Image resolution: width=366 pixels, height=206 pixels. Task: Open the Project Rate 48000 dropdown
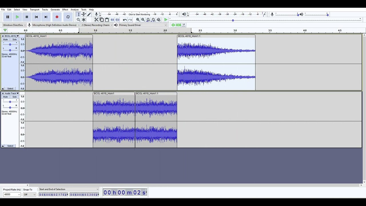pos(12,195)
